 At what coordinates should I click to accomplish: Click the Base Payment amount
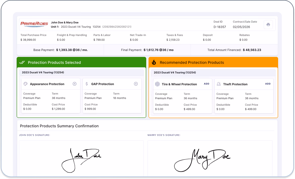(72, 50)
